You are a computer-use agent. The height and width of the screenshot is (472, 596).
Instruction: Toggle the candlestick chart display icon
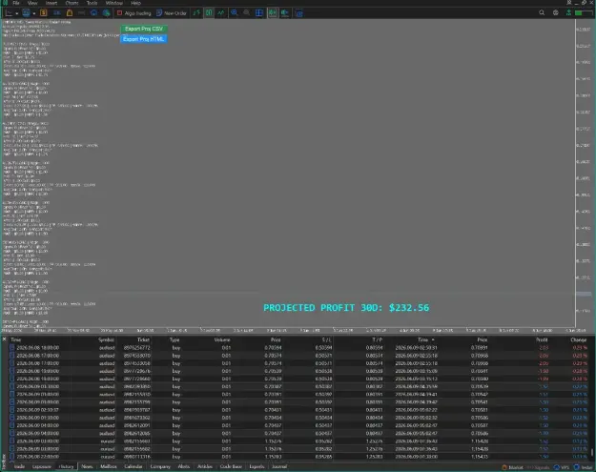(209, 13)
